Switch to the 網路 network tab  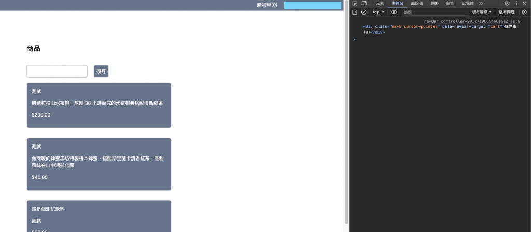pyautogui.click(x=435, y=4)
